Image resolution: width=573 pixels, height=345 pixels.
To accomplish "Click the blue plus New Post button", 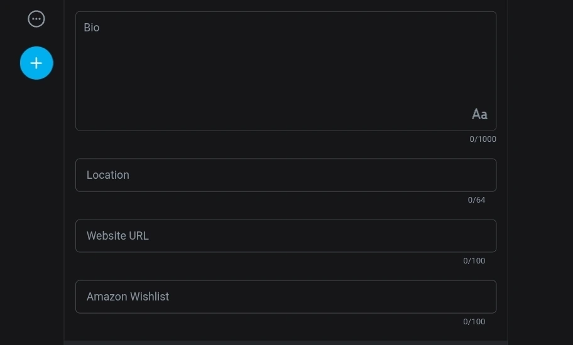I will pyautogui.click(x=36, y=63).
